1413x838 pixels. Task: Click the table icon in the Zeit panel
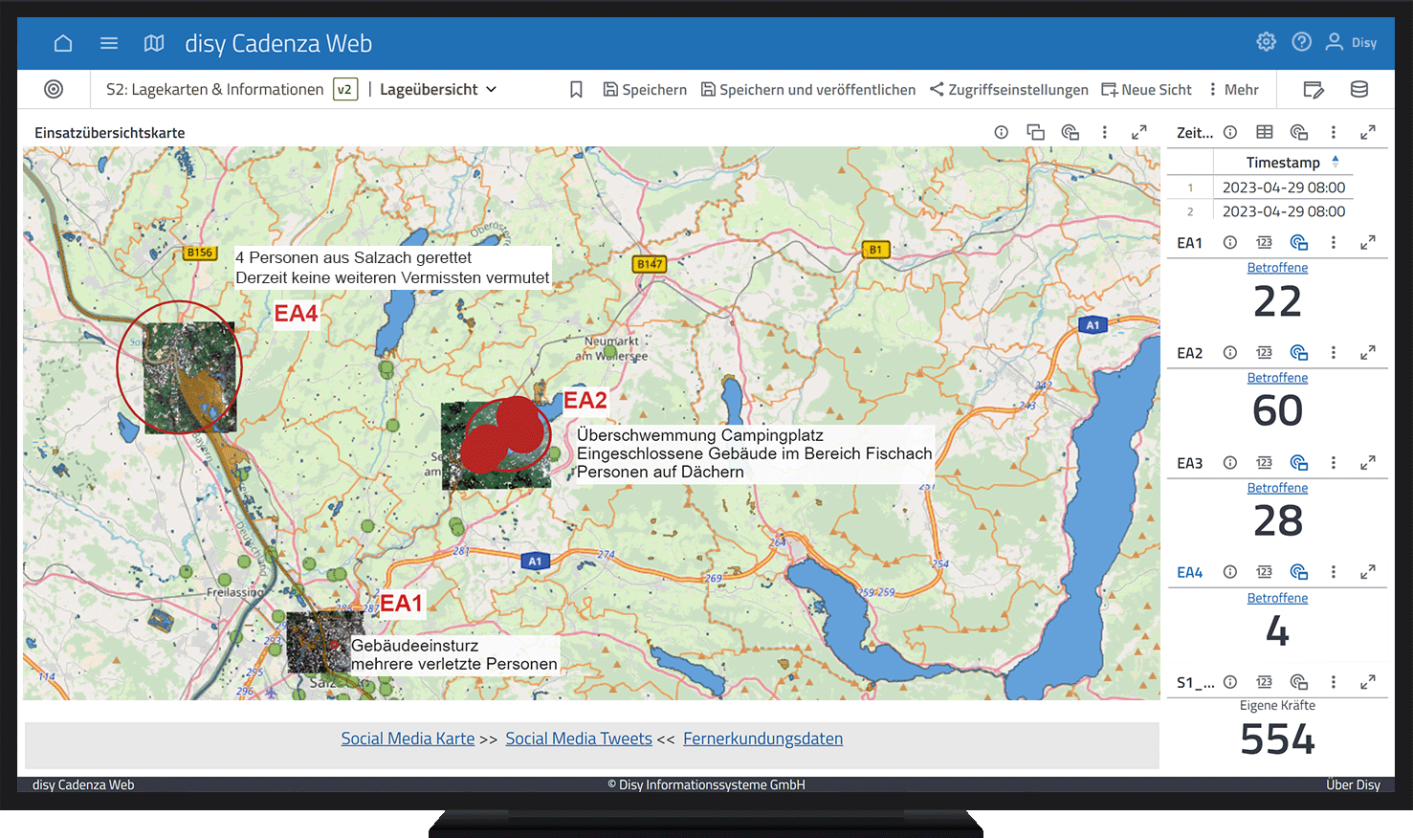(x=1265, y=133)
